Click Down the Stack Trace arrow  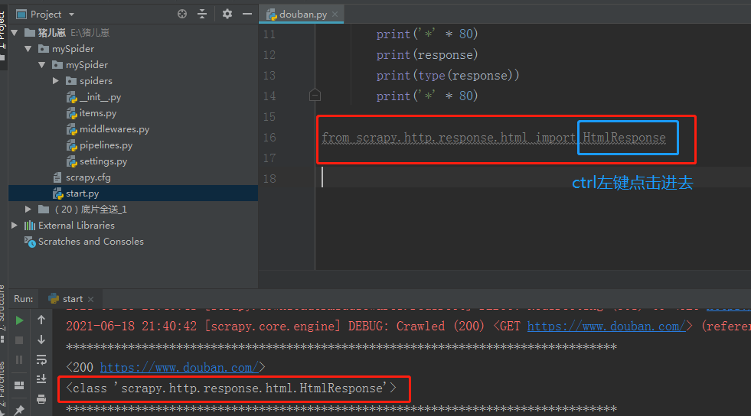pos(41,340)
